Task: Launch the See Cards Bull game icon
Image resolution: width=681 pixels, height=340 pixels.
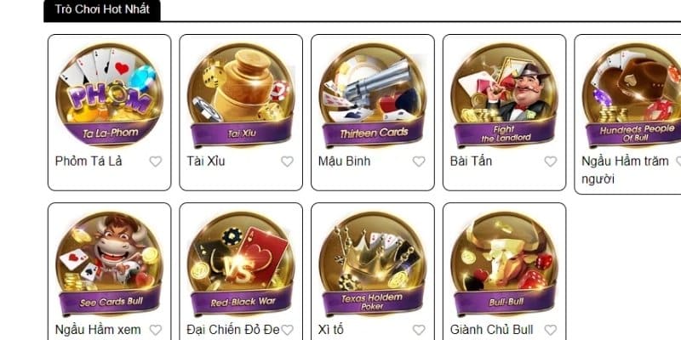Action: (110, 263)
